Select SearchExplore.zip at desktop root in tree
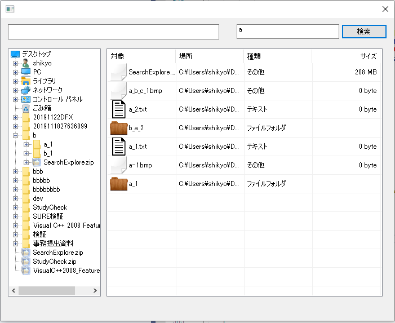This screenshot has height=323, width=395. (x=58, y=253)
